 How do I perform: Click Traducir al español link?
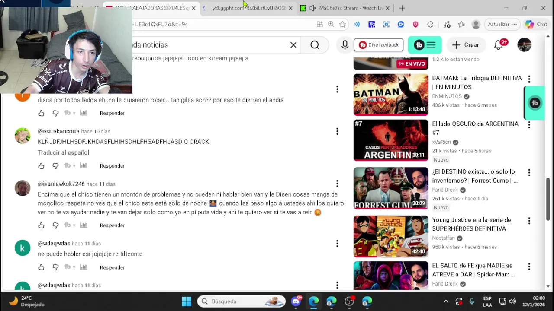(63, 152)
